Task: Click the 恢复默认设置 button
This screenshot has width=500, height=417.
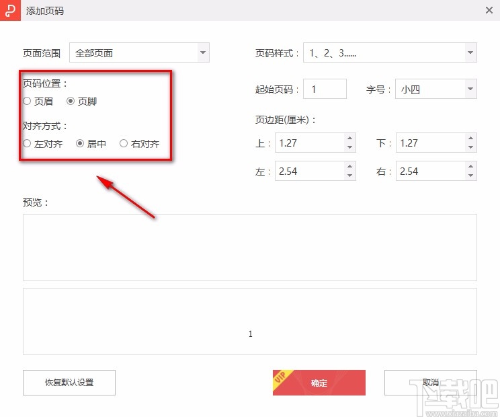Action: point(69,383)
